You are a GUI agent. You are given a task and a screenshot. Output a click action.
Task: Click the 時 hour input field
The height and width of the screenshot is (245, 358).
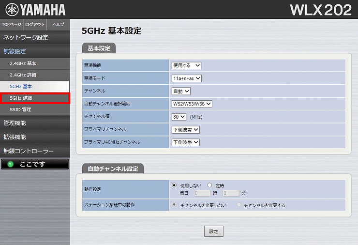202,193
